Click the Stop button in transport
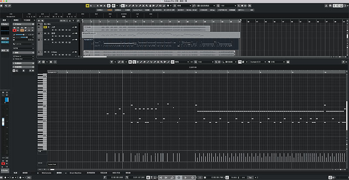Screen dimensions: 349x180 pyautogui.click(x=179, y=177)
